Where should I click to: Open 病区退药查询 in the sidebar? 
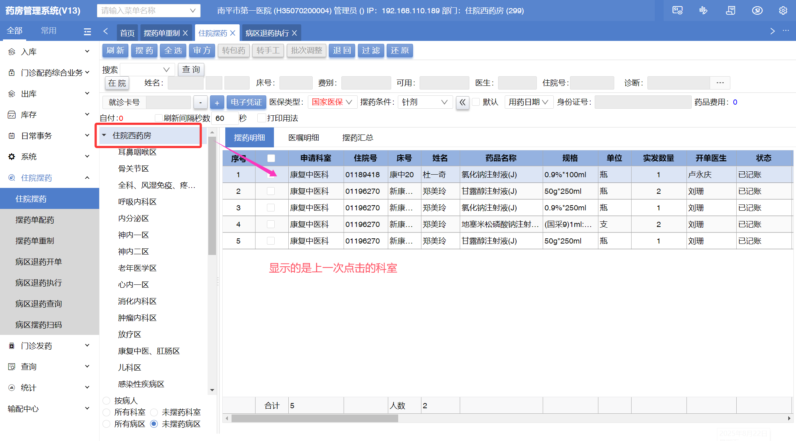pyautogui.click(x=39, y=304)
